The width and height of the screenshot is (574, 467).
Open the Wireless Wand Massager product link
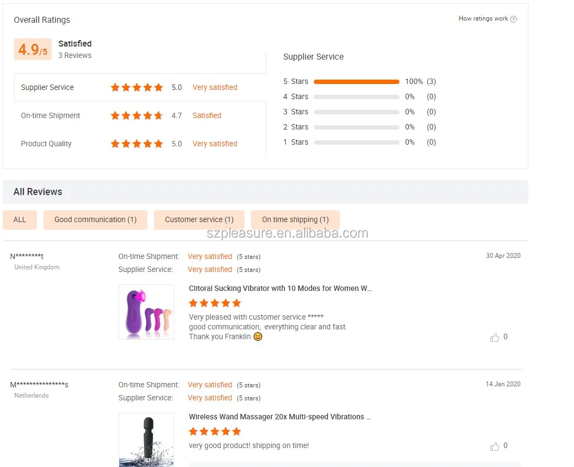click(x=280, y=417)
